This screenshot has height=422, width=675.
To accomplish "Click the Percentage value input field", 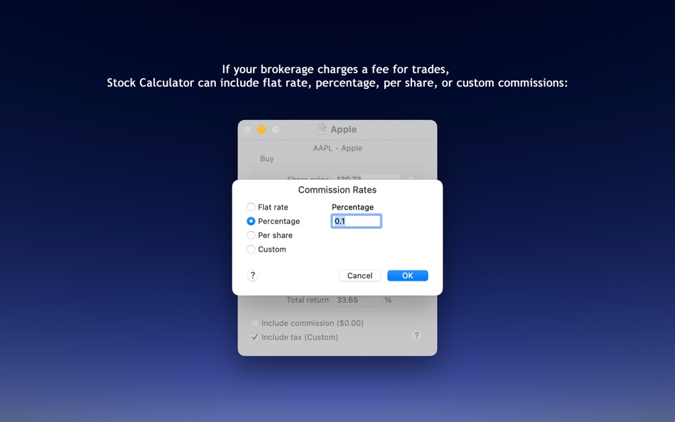I will point(356,222).
